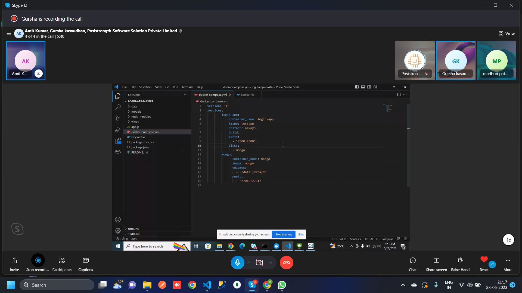The height and width of the screenshot is (293, 522).
Task: Select Posistrength participant tile
Action: (x=415, y=60)
